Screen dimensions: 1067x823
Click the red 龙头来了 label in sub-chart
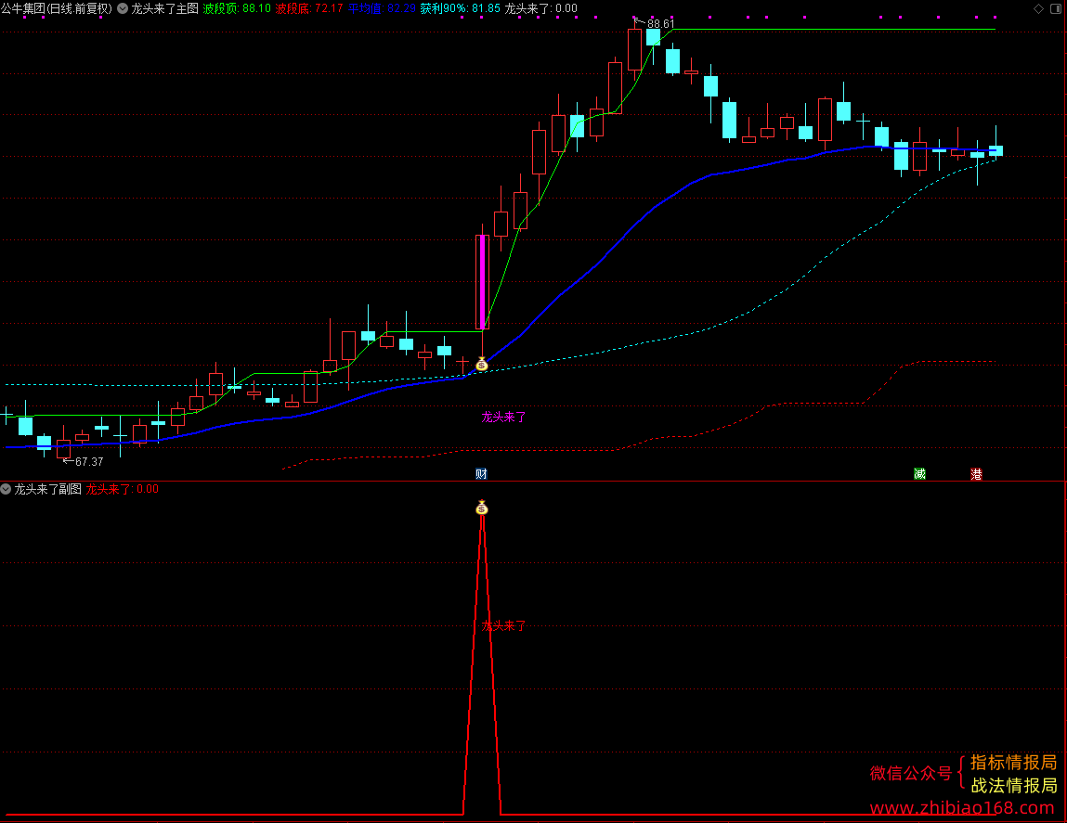[x=503, y=625]
